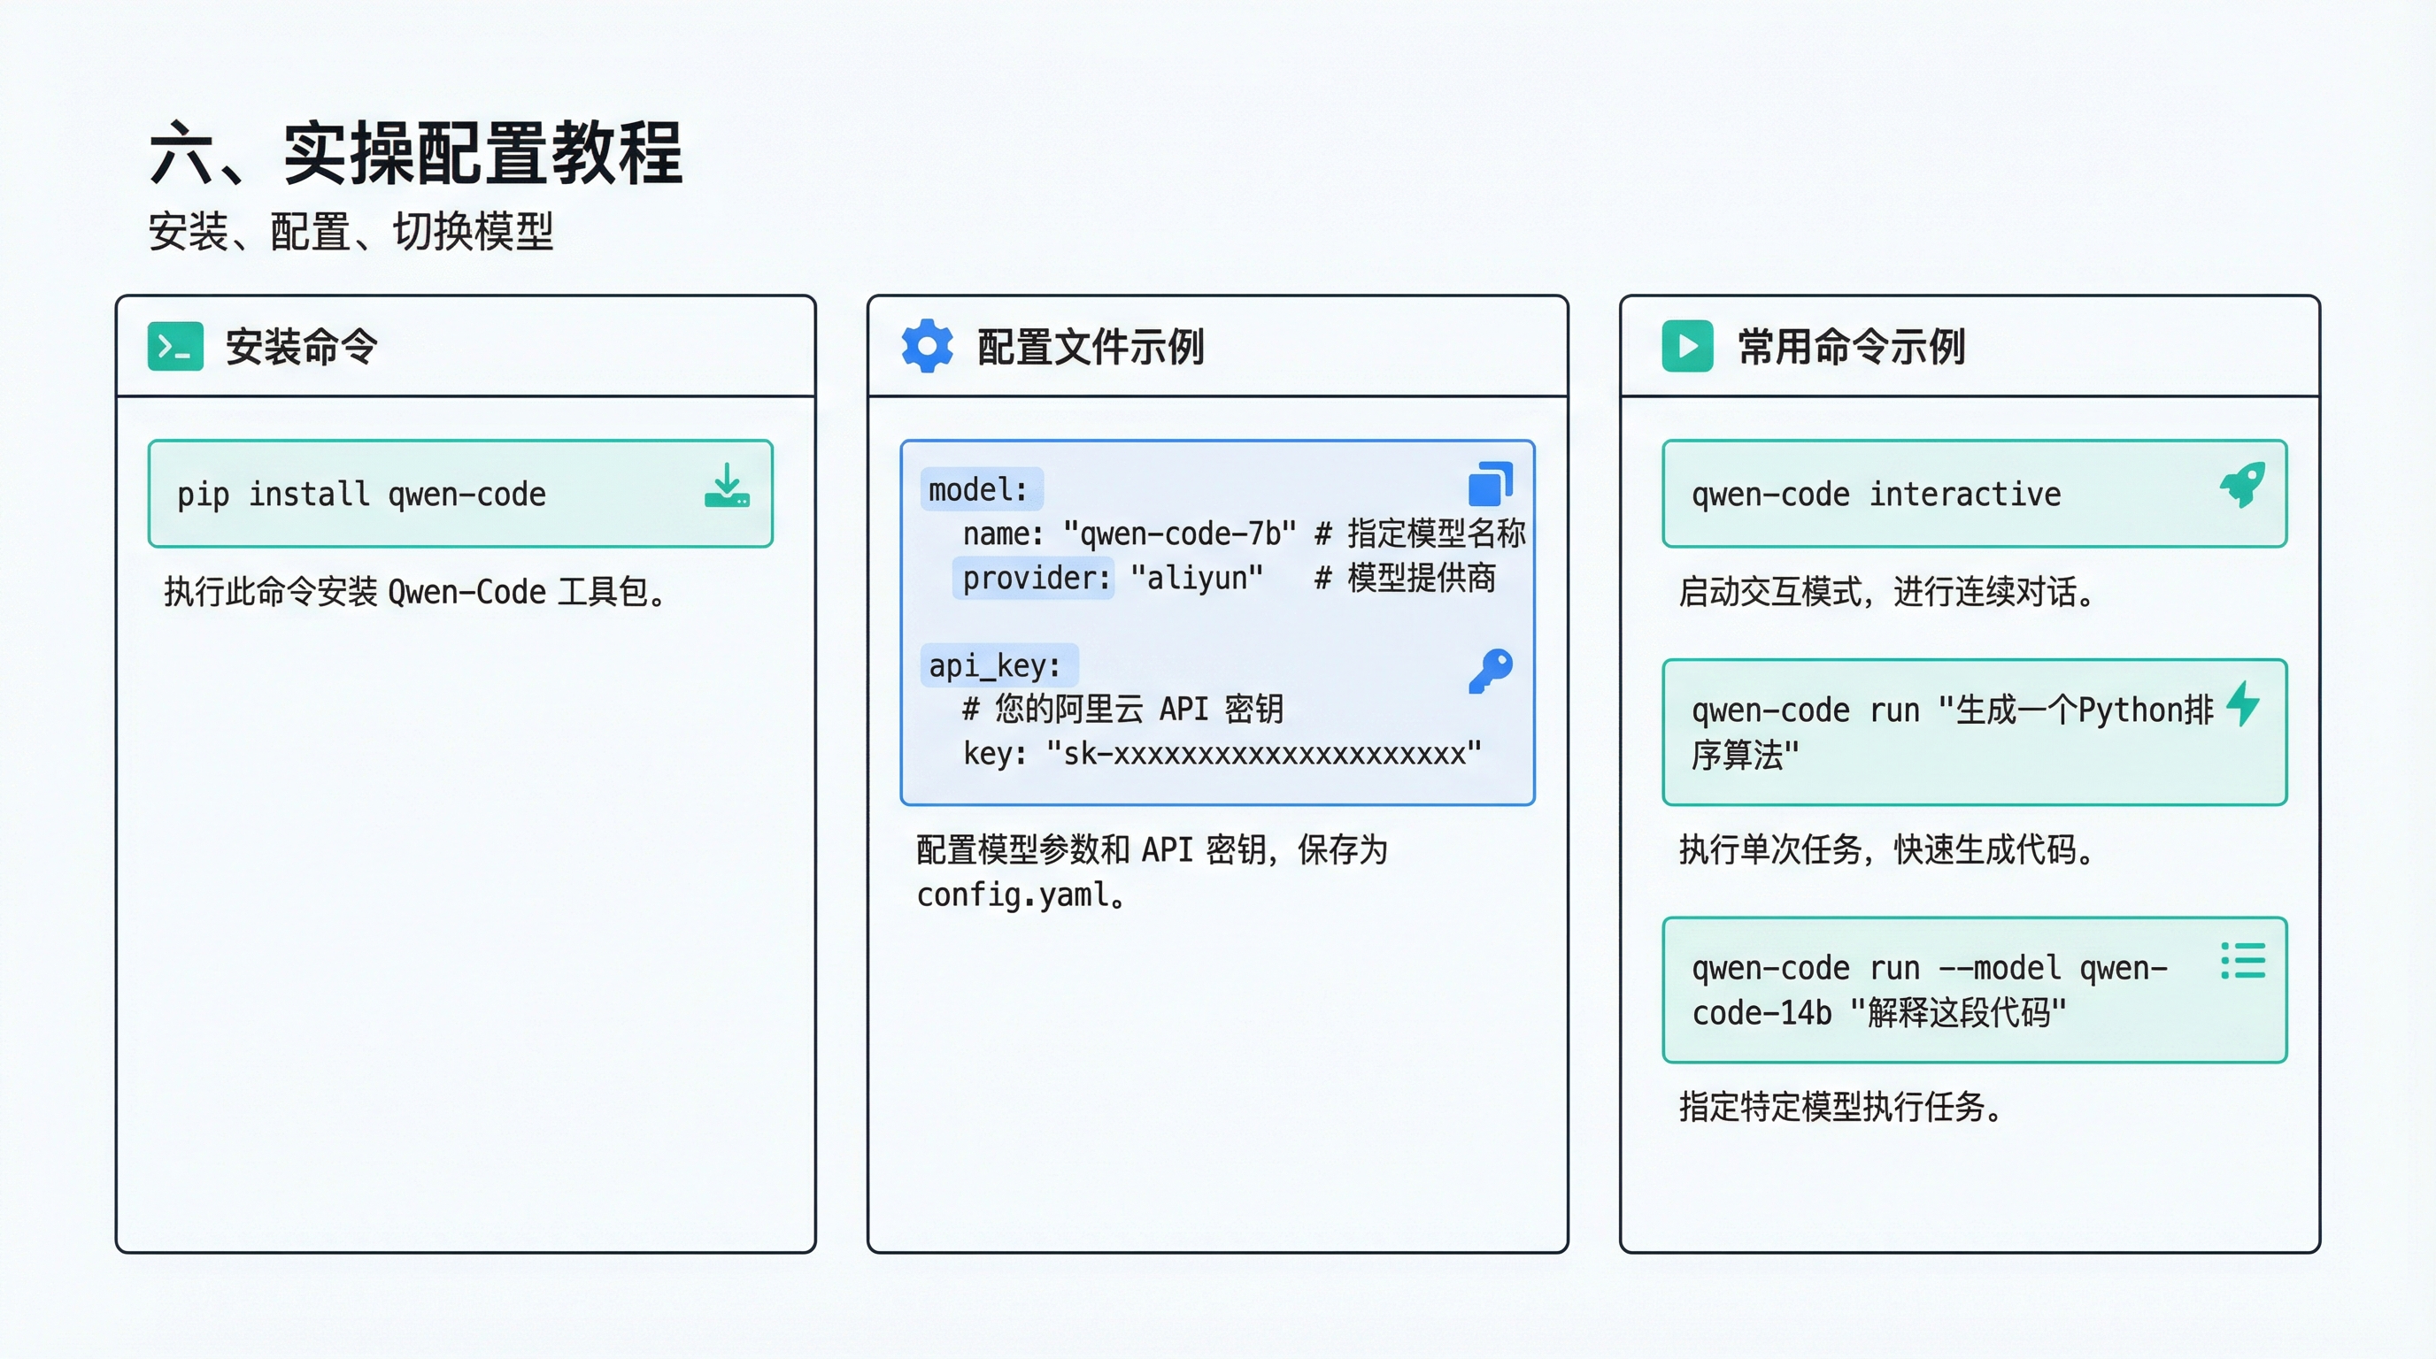Click the lightning bolt icon in run command box
The width and height of the screenshot is (2436, 1359).
pos(2243,703)
